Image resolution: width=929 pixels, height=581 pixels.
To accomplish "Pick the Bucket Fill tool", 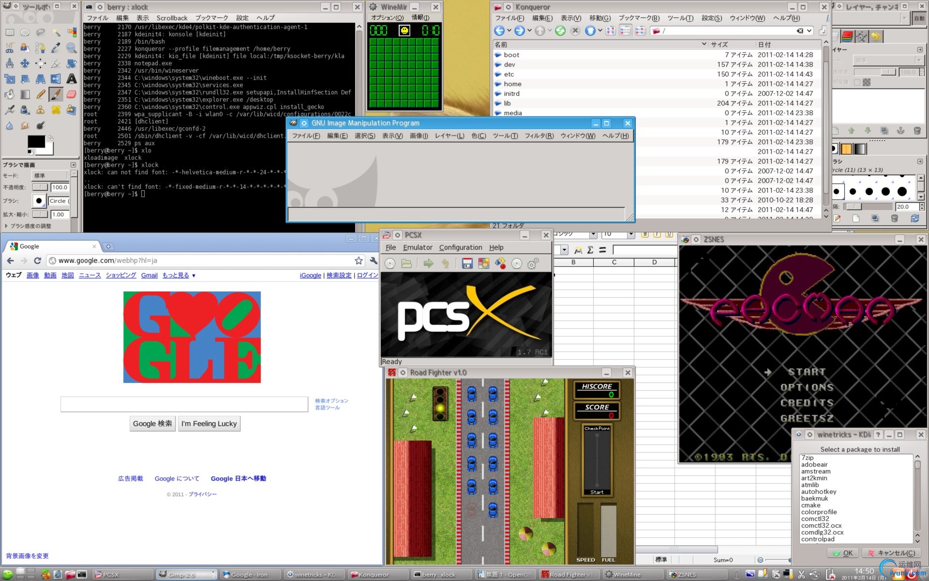I will point(10,94).
